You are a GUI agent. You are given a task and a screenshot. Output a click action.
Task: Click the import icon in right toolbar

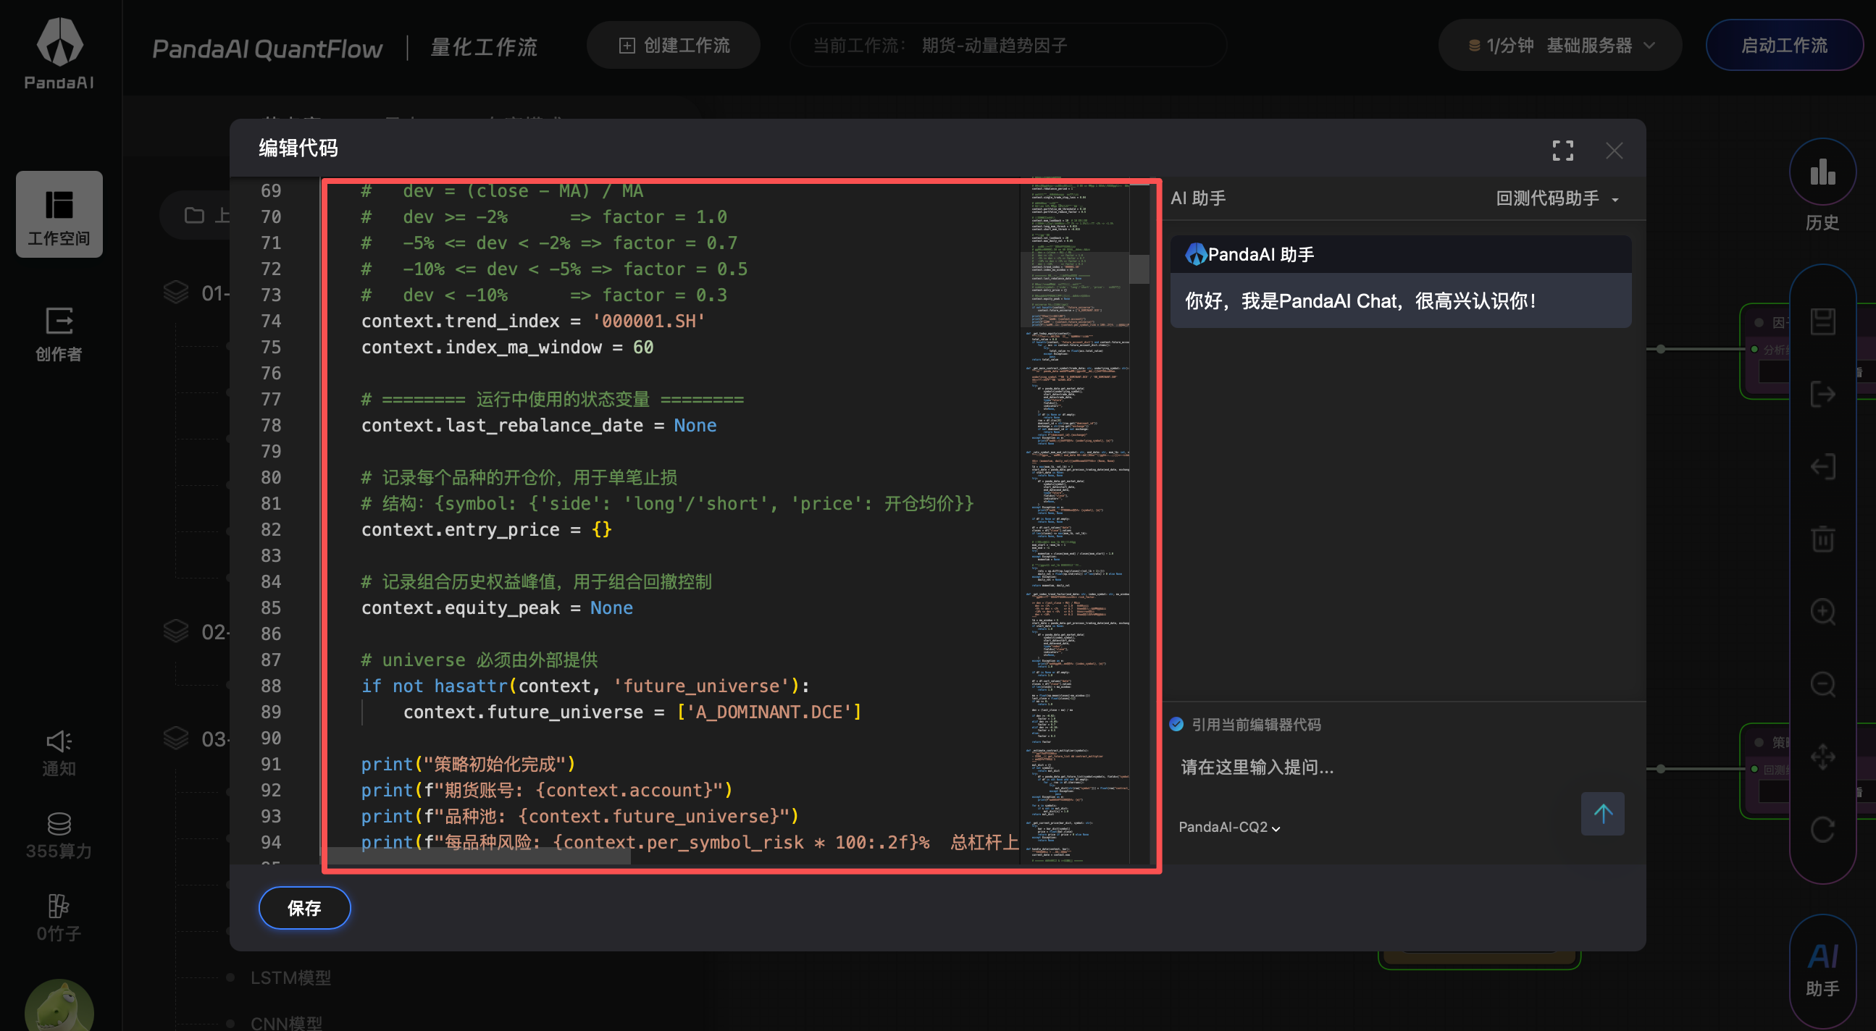tap(1823, 467)
